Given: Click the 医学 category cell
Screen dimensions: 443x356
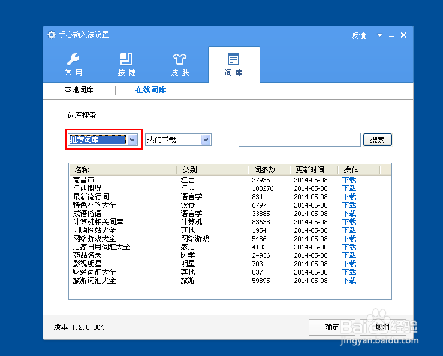Looking at the screenshot, I should (188, 255).
